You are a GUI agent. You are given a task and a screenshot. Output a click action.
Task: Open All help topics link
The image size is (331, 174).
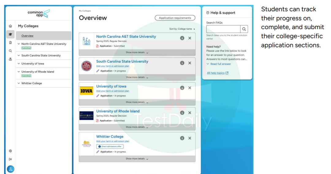[x=218, y=73]
